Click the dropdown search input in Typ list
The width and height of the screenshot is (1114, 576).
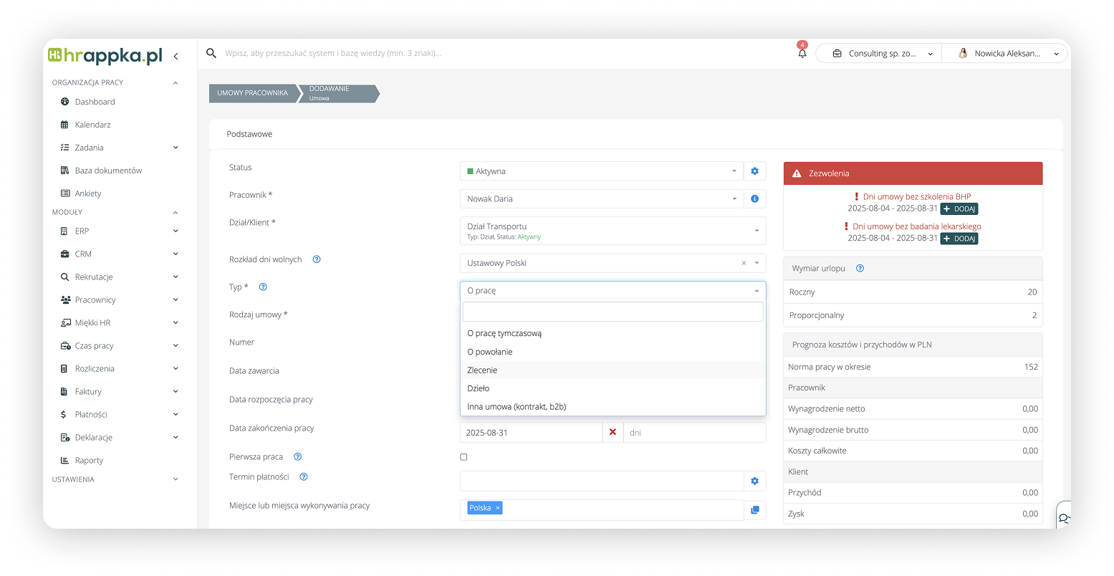(613, 312)
